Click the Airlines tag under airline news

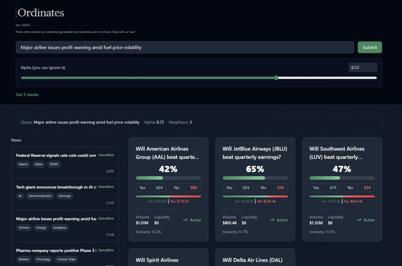pos(24,227)
